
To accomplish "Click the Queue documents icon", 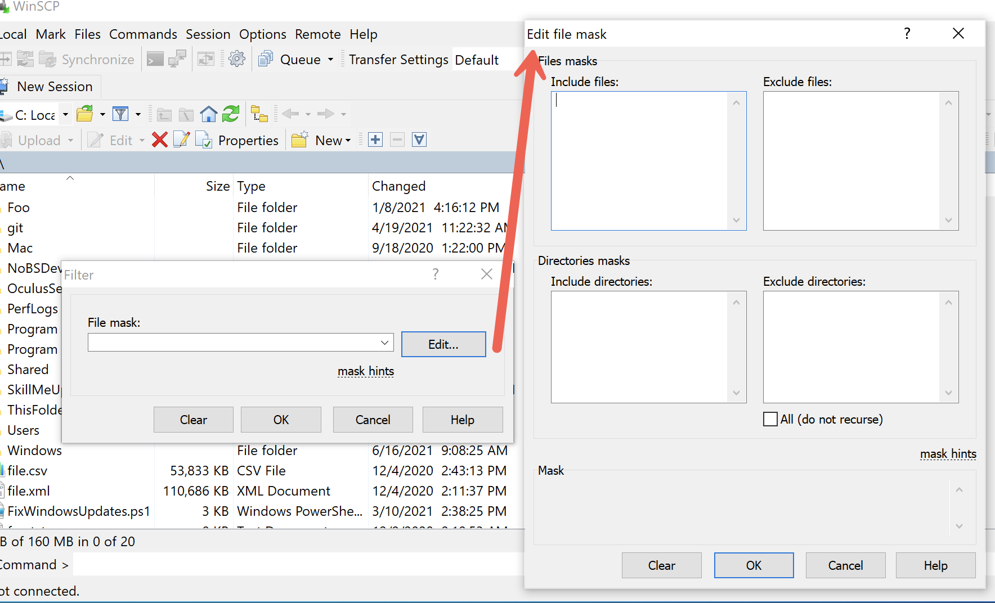I will tap(265, 58).
